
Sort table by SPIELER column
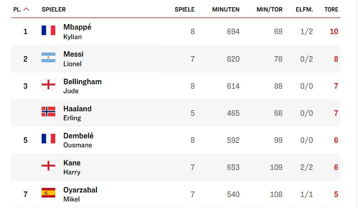tap(54, 10)
